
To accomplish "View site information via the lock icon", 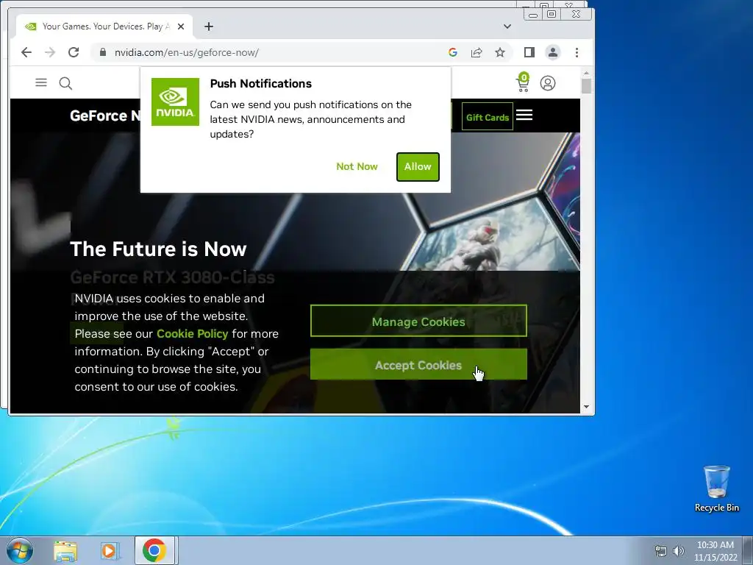I will (x=102, y=52).
